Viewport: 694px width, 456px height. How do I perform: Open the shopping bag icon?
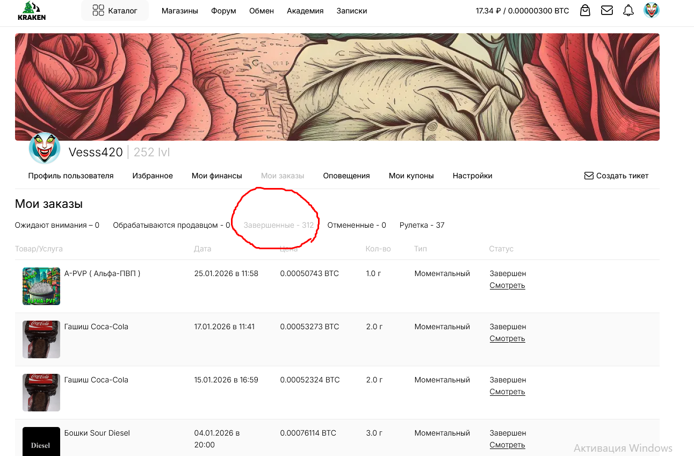tap(585, 11)
